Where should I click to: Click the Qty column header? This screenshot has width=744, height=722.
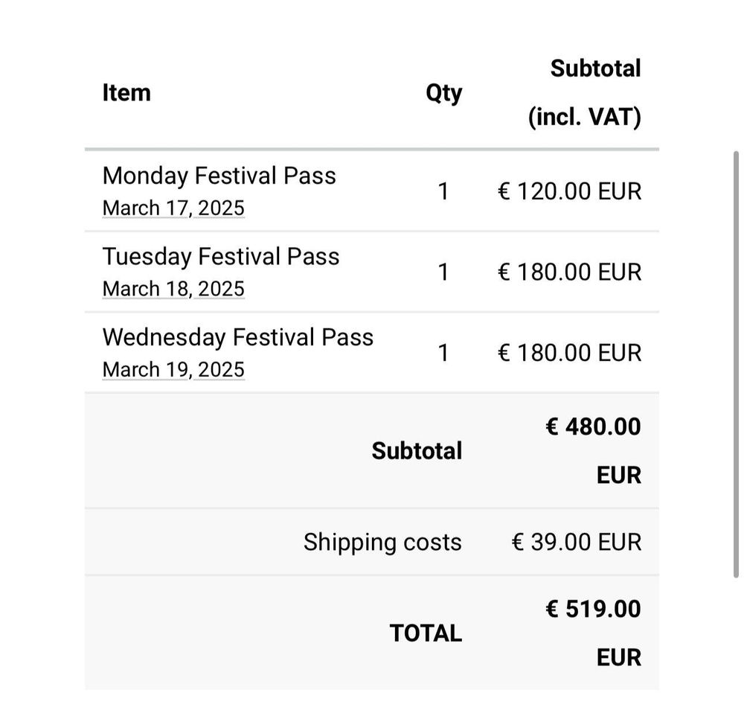coord(443,93)
